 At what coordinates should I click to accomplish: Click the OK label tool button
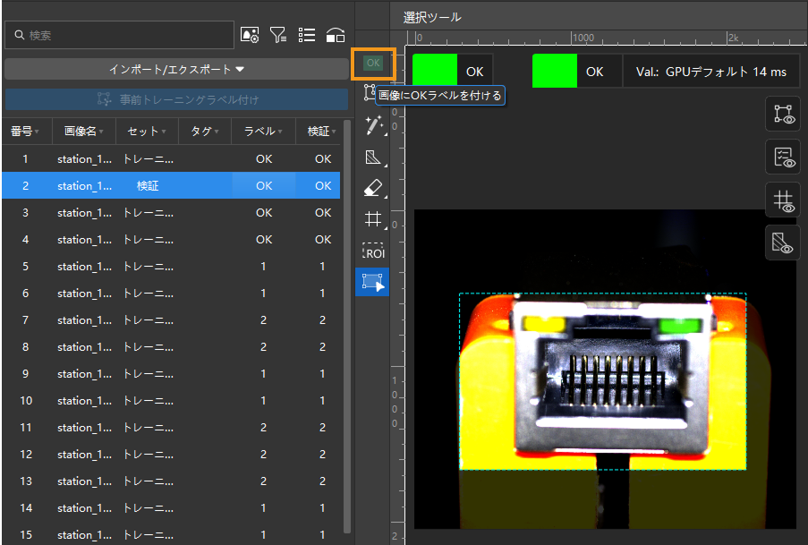(373, 63)
